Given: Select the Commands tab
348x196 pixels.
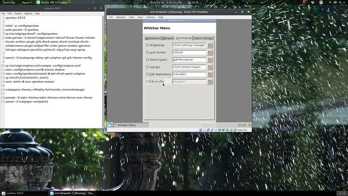Looking at the screenshot, I should (x=183, y=38).
